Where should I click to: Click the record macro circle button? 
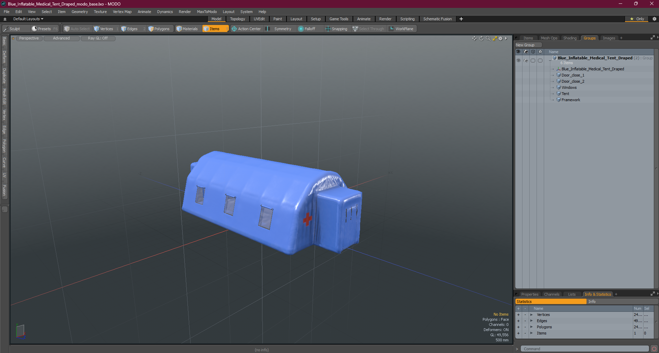coord(654,349)
